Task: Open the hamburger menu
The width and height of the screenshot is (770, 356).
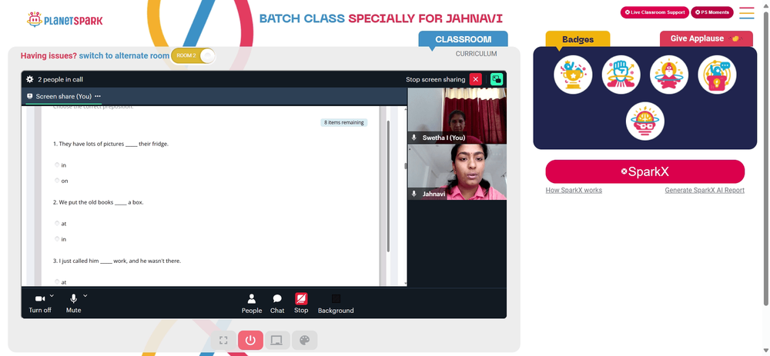Action: [746, 13]
